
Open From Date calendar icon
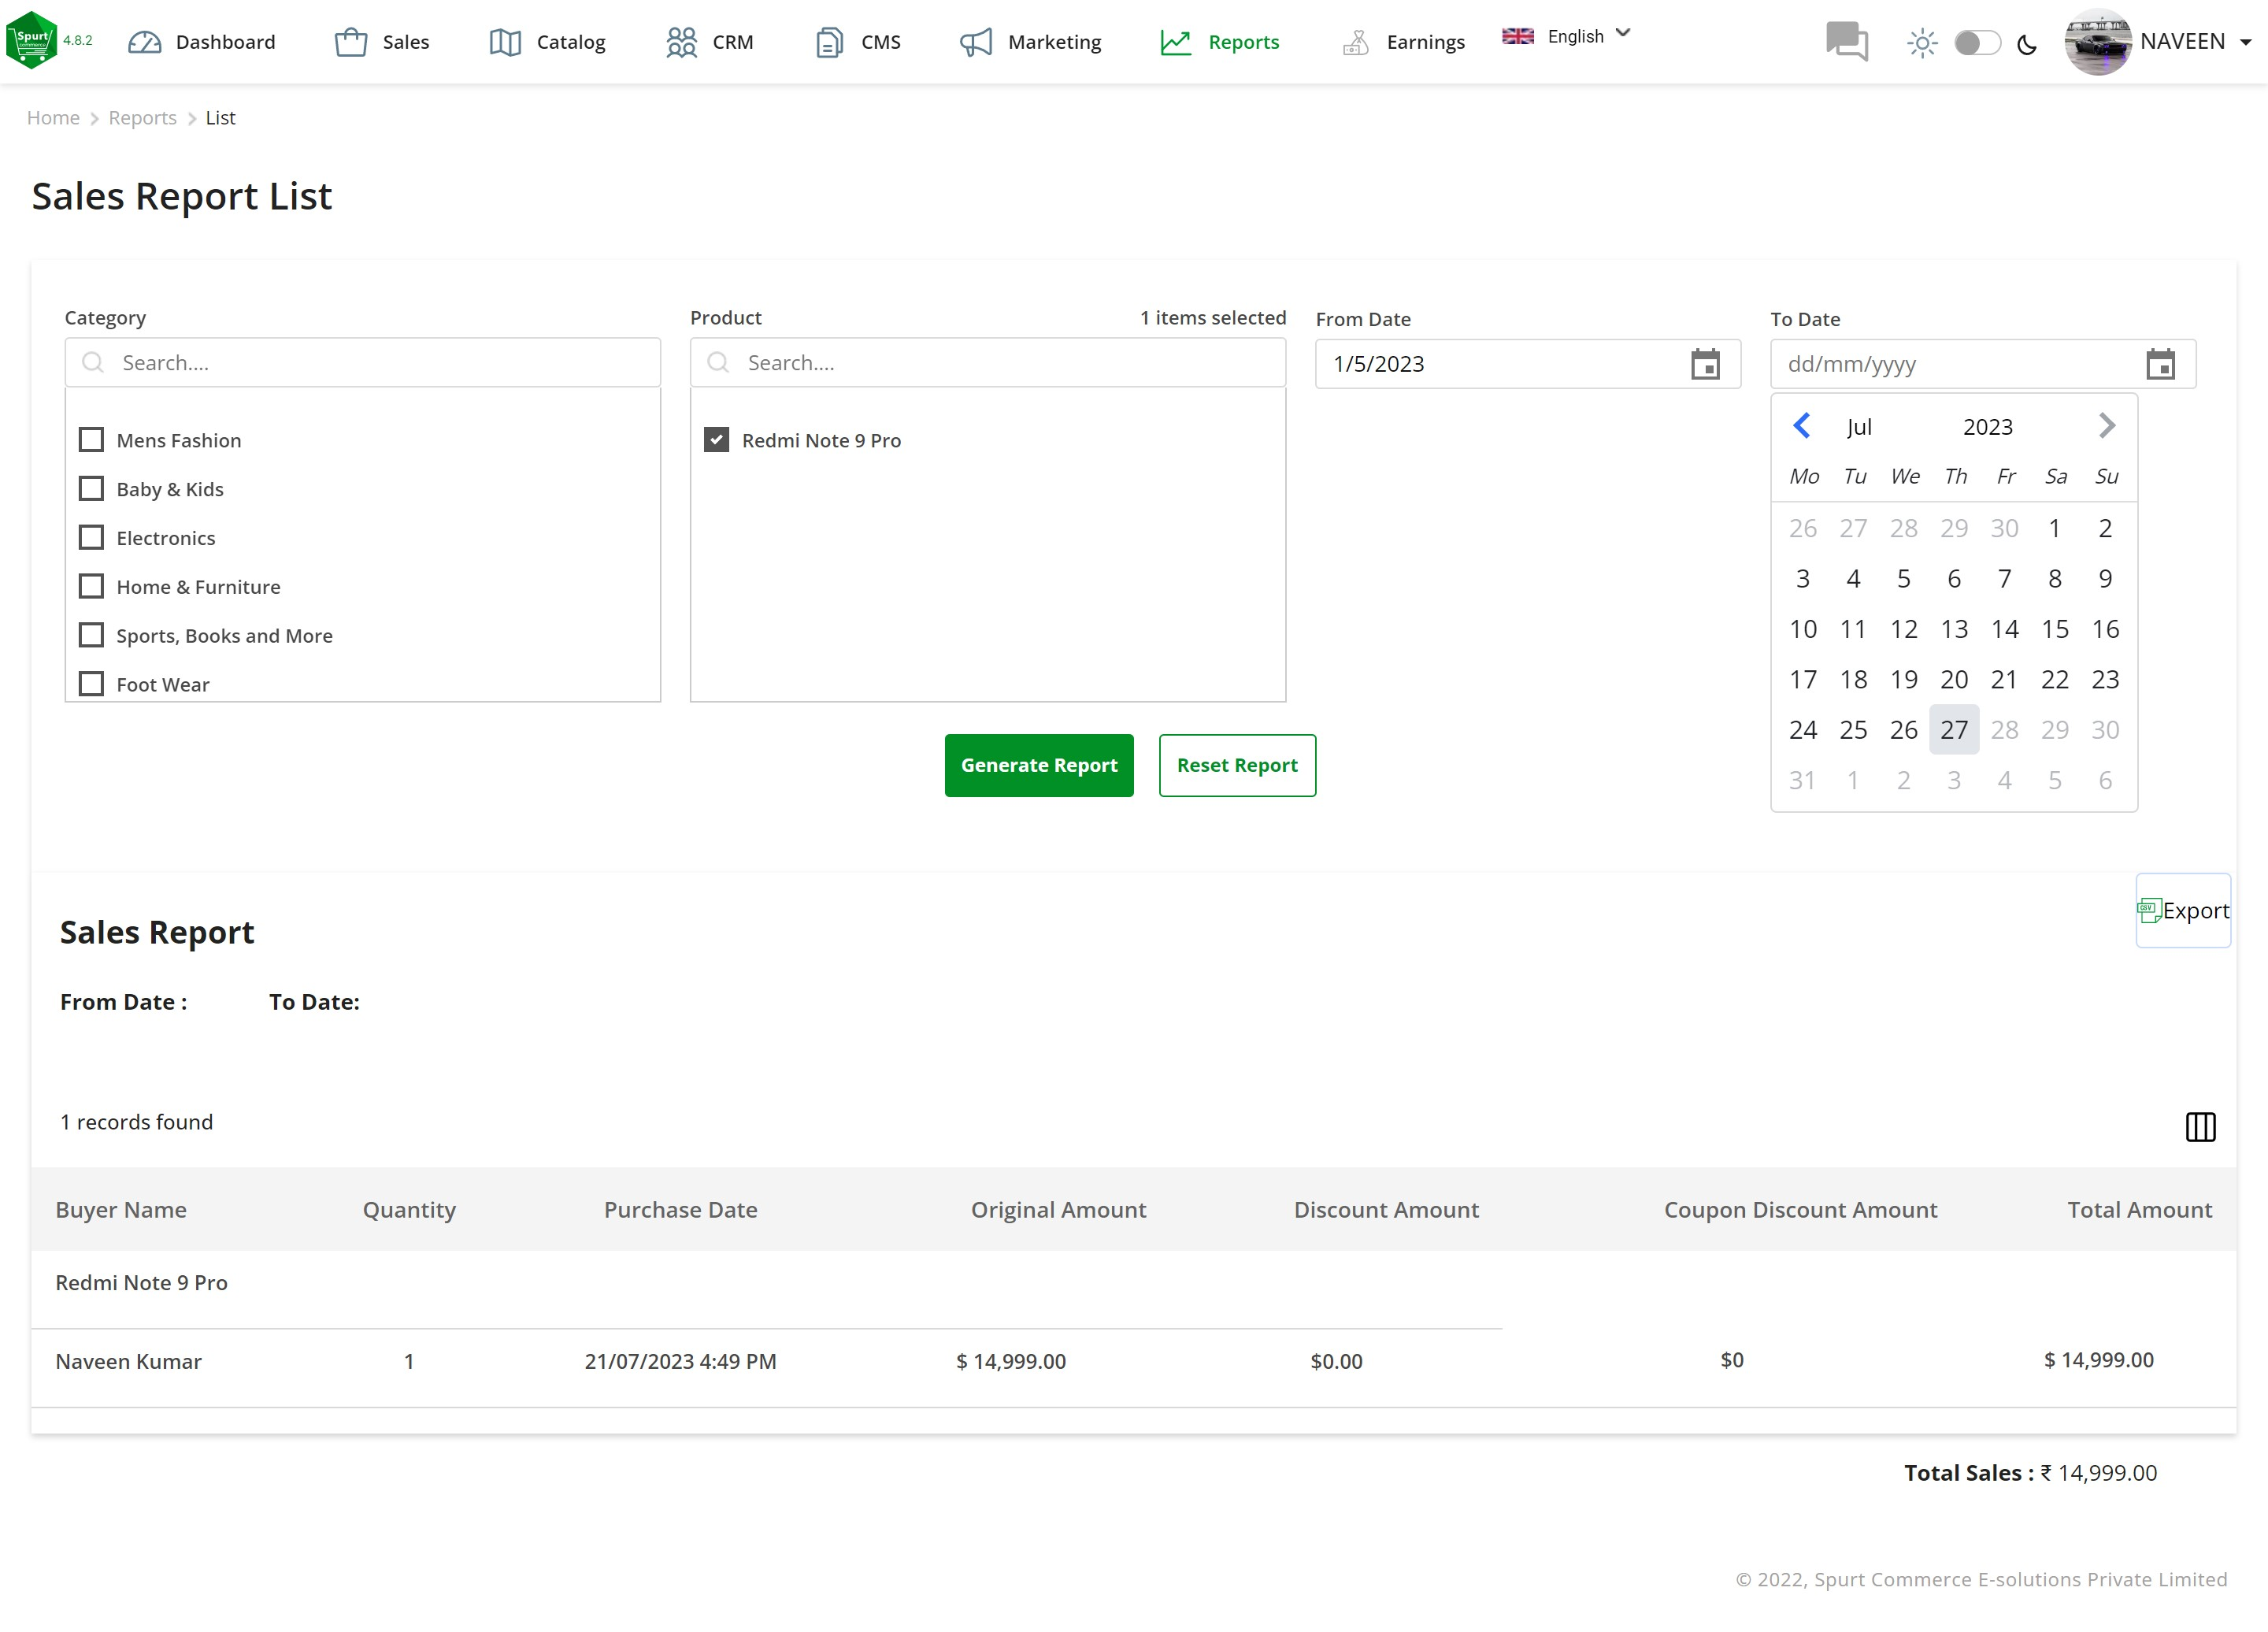1705,364
